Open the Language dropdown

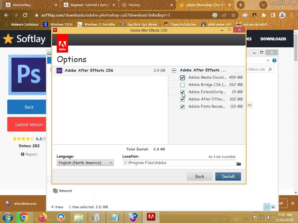pyautogui.click(x=85, y=163)
